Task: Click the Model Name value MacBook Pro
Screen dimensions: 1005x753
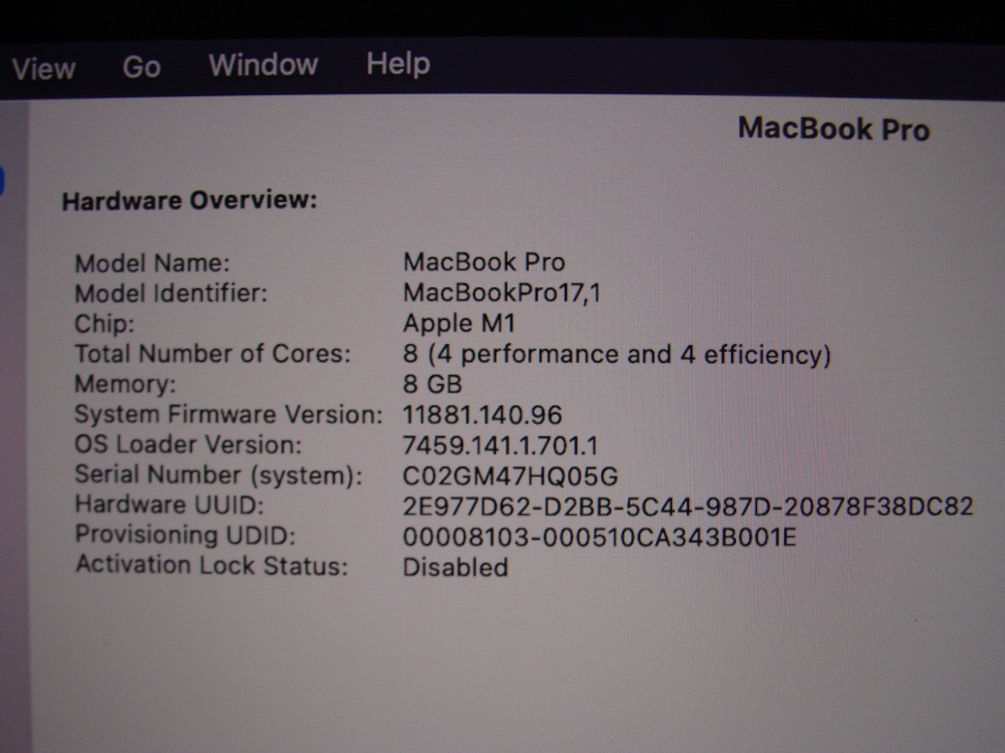Action: (x=484, y=262)
